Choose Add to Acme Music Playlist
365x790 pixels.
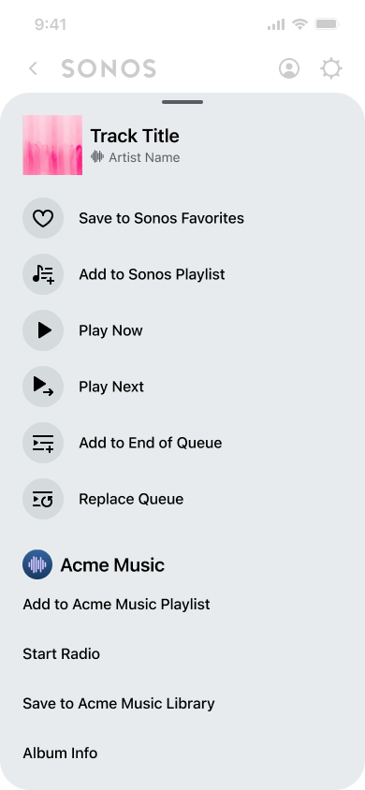click(x=116, y=604)
